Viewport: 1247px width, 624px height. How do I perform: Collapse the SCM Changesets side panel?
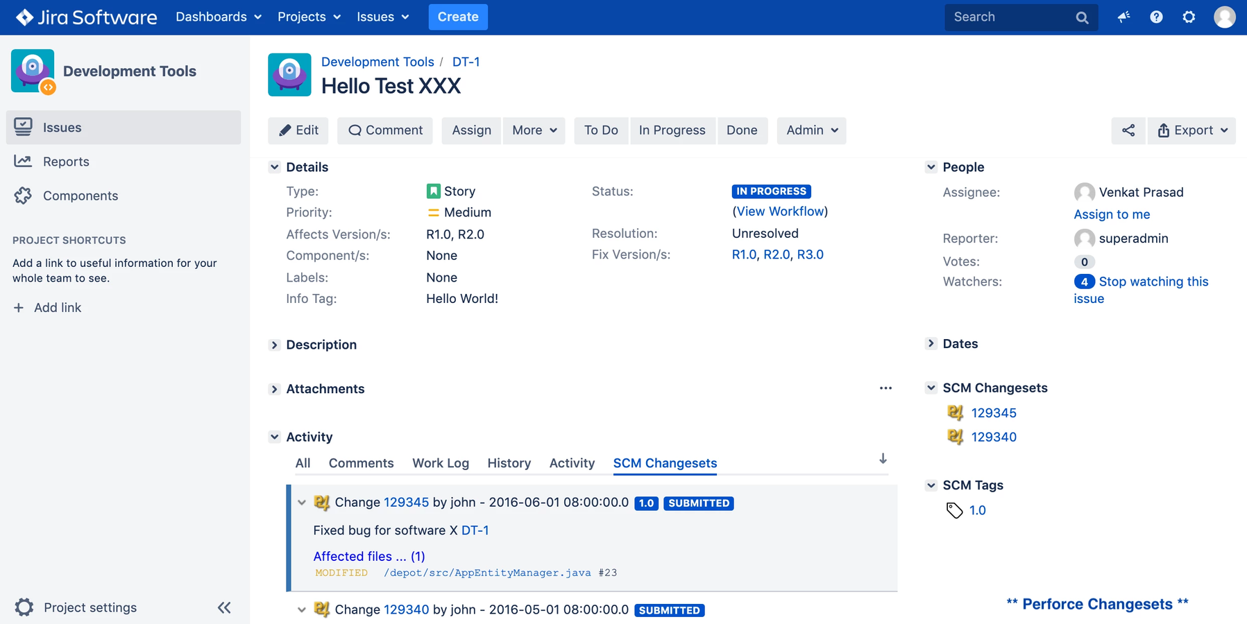pos(931,388)
